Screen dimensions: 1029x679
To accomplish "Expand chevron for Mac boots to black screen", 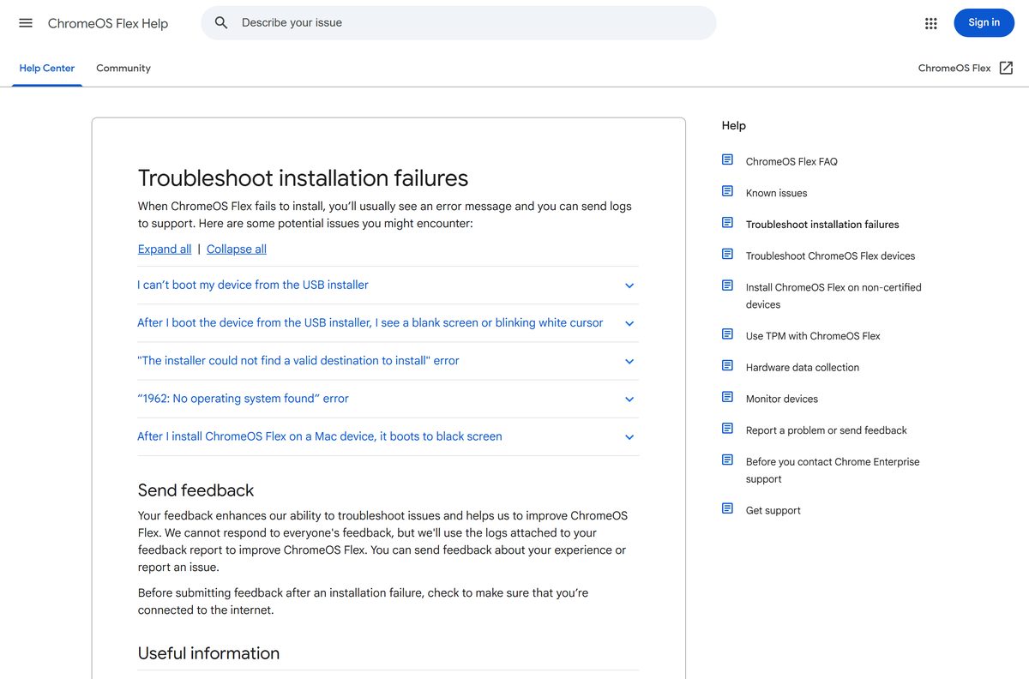I will tap(629, 436).
